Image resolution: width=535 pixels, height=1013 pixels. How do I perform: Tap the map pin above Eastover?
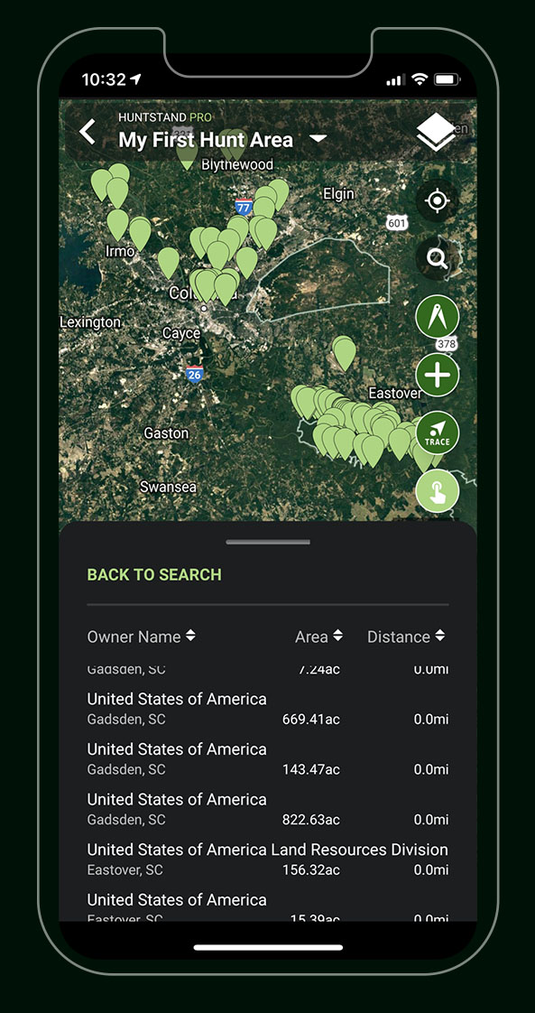(x=344, y=353)
